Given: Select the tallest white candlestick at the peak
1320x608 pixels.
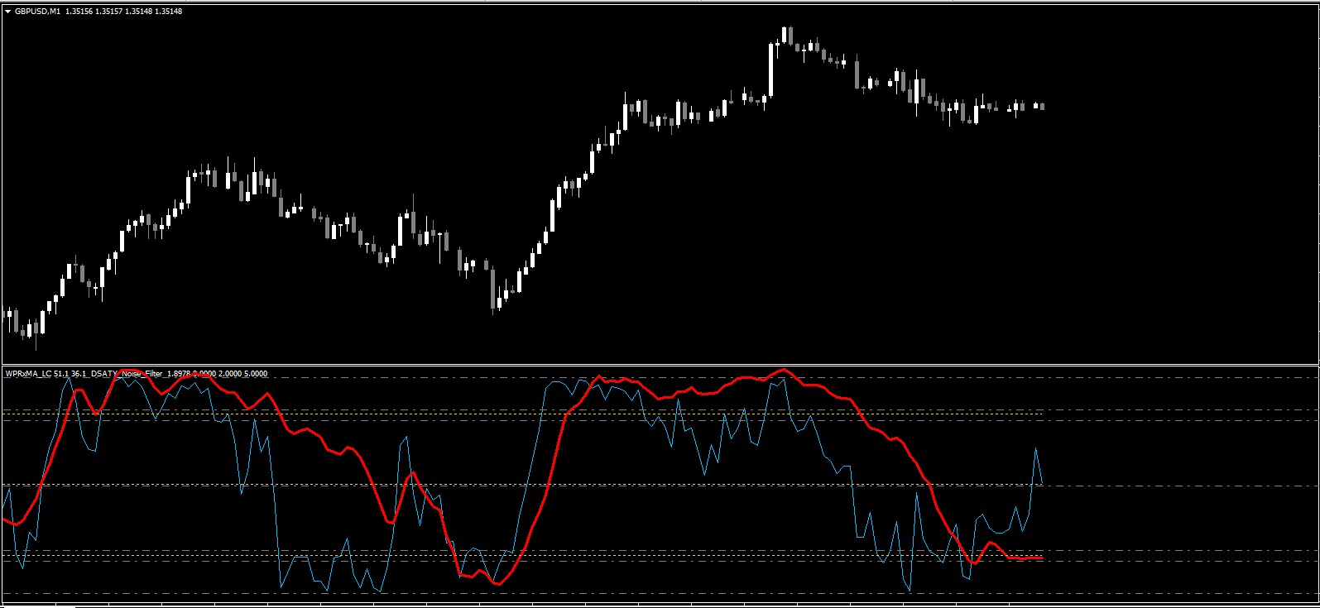Looking at the screenshot, I should click(771, 69).
